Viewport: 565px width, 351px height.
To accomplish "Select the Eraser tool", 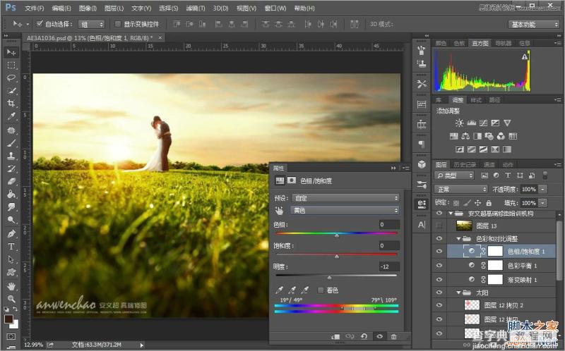I will click(x=11, y=181).
